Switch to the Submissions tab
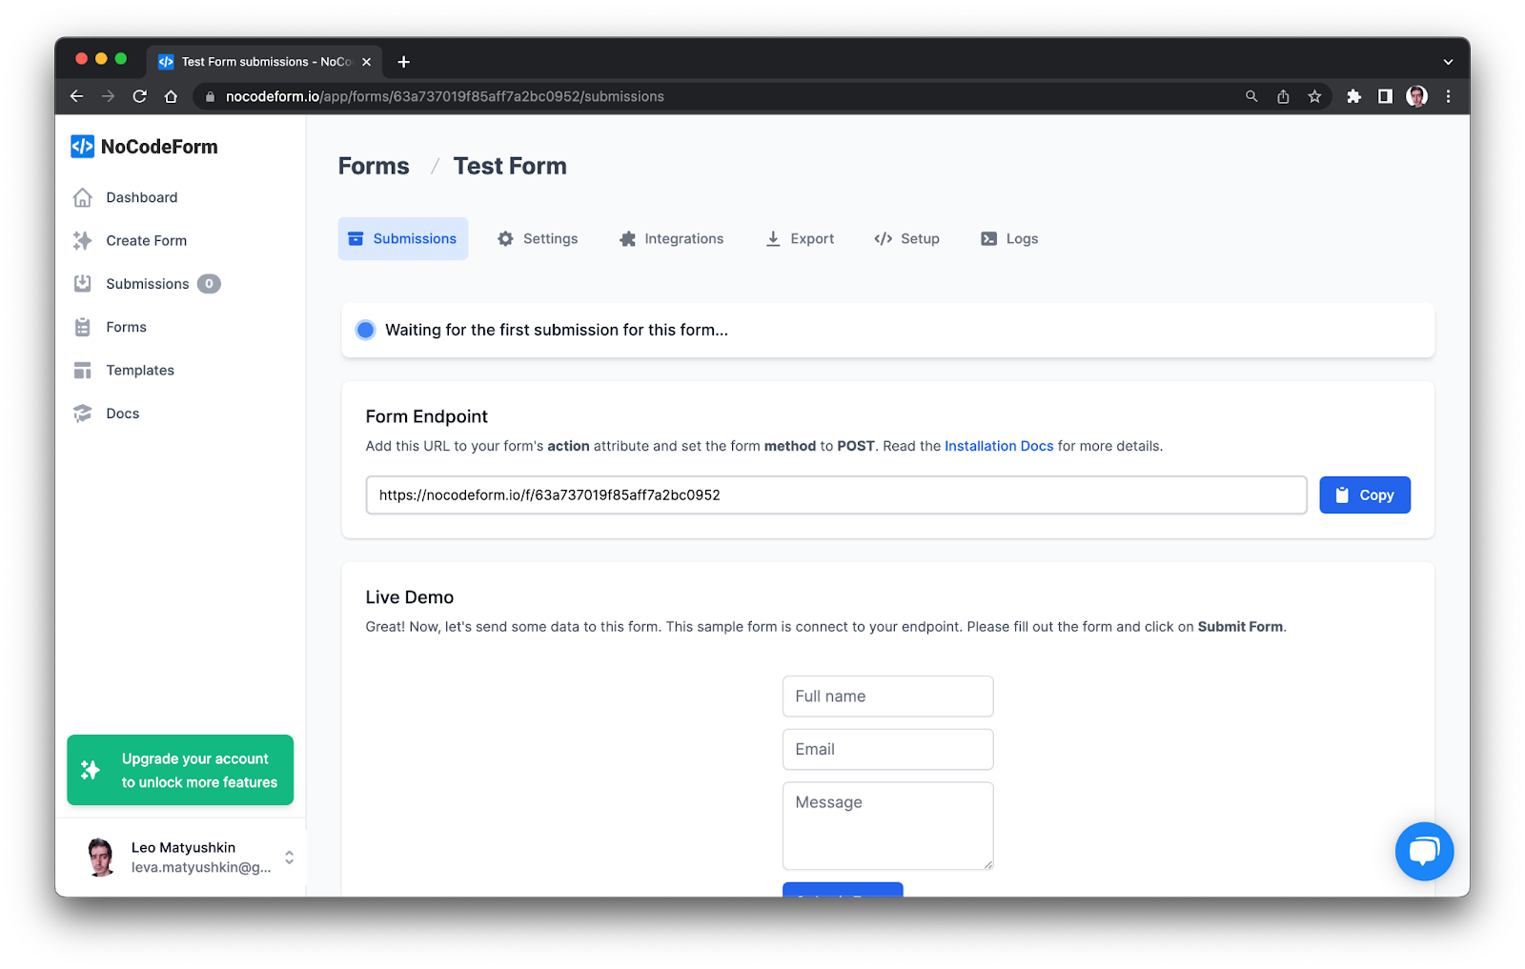The width and height of the screenshot is (1525, 969). [x=403, y=238]
